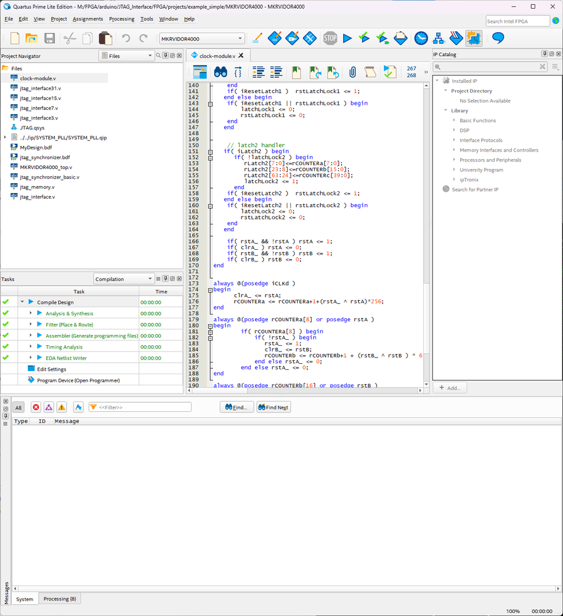Click the Save icon in main toolbar
Screen dimensions: 563x616
(x=49, y=38)
